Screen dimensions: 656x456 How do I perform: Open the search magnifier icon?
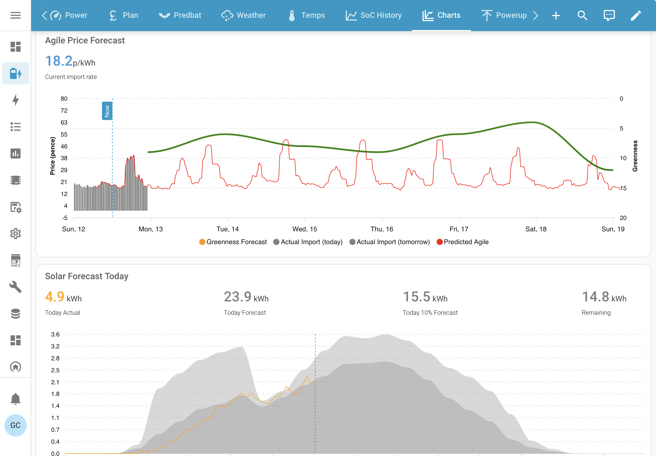click(582, 15)
